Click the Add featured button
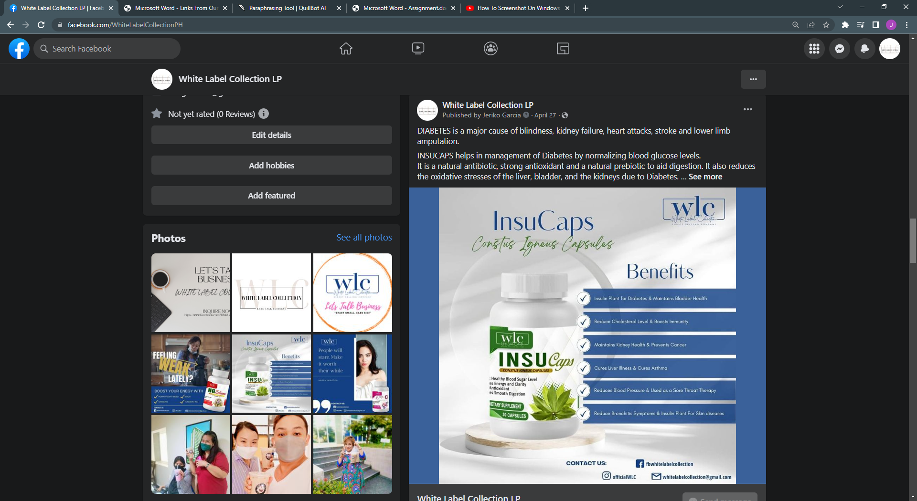Screen dimensions: 917x501 tap(272, 196)
